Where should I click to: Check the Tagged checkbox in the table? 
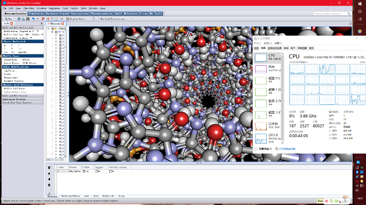coord(96,172)
